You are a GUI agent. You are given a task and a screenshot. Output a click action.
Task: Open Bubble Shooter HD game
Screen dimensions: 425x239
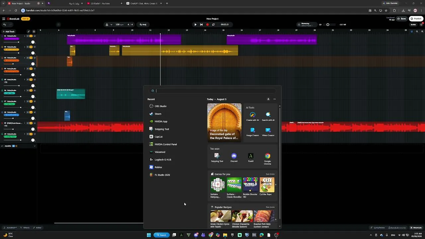pyautogui.click(x=250, y=188)
